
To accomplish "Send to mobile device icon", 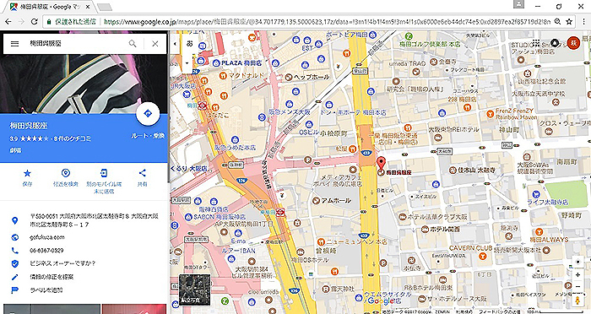I will pos(104,173).
